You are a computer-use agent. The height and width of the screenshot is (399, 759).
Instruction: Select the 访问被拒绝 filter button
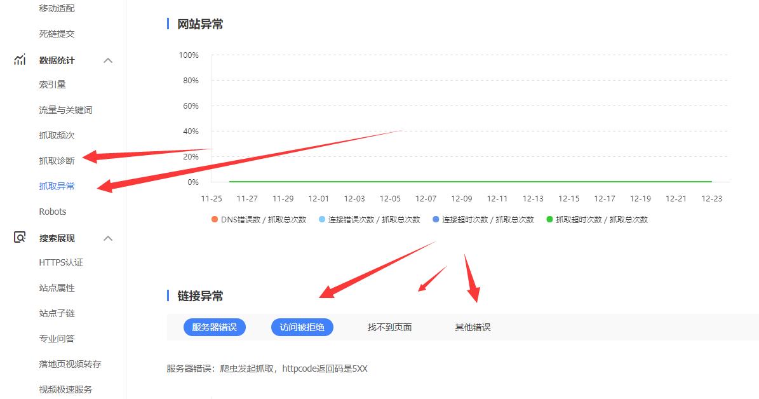(x=302, y=327)
